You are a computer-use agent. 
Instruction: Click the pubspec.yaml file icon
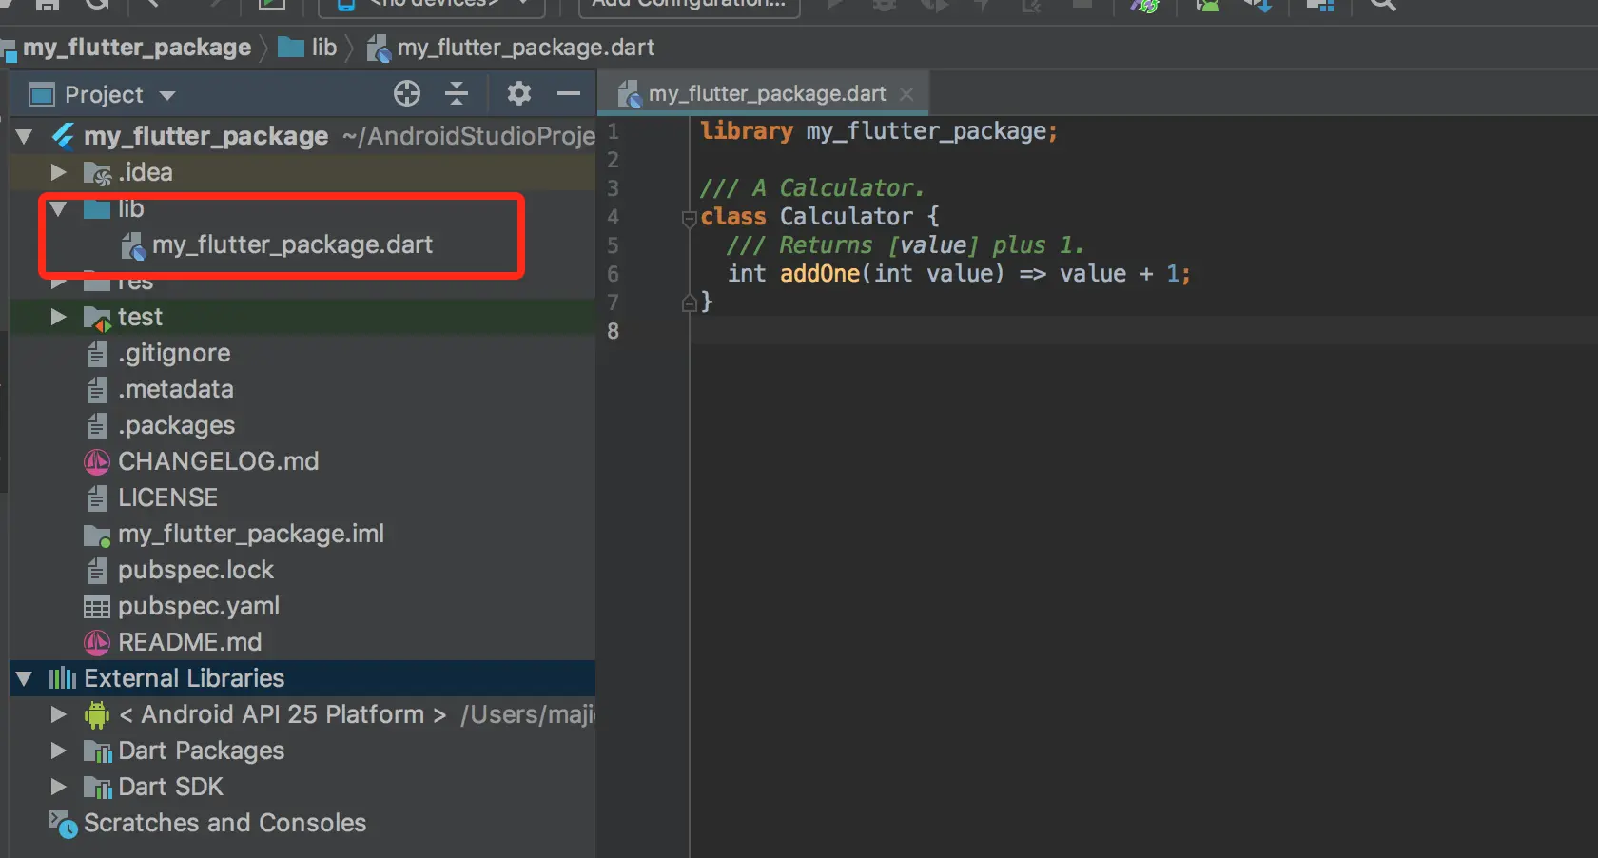pos(97,607)
